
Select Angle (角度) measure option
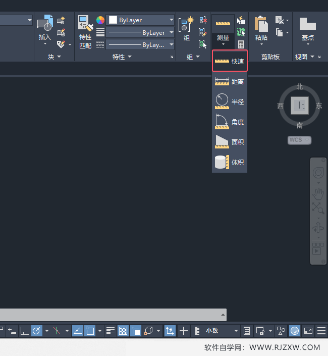point(230,122)
